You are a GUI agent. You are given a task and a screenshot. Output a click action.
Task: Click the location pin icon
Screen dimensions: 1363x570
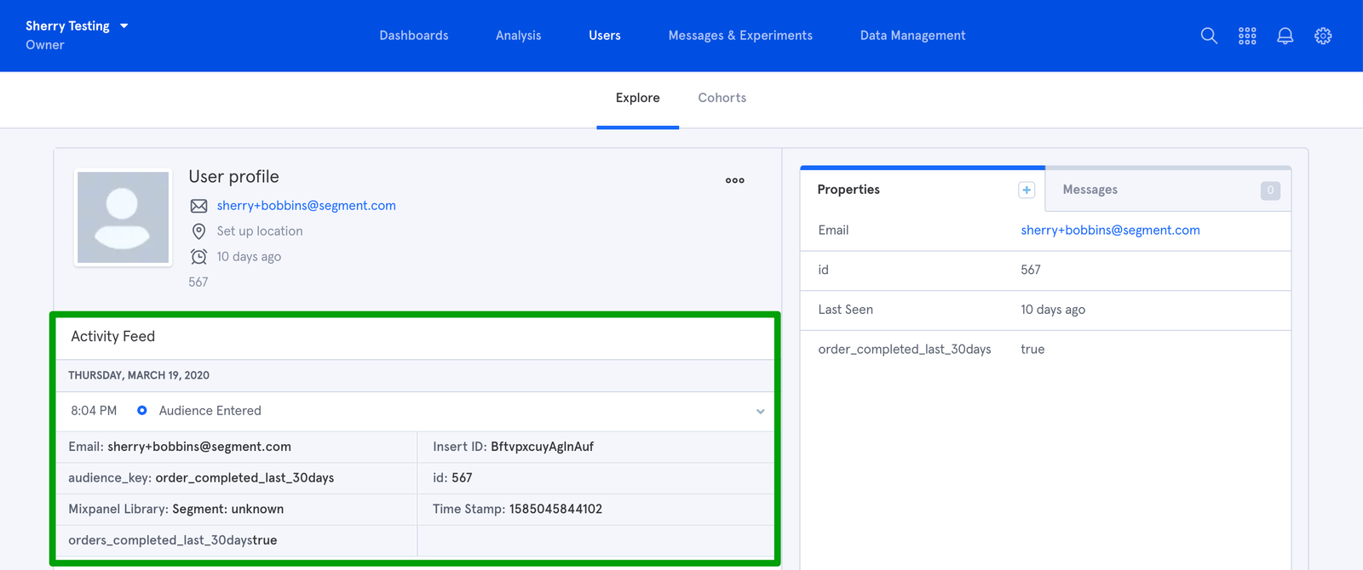(x=198, y=231)
